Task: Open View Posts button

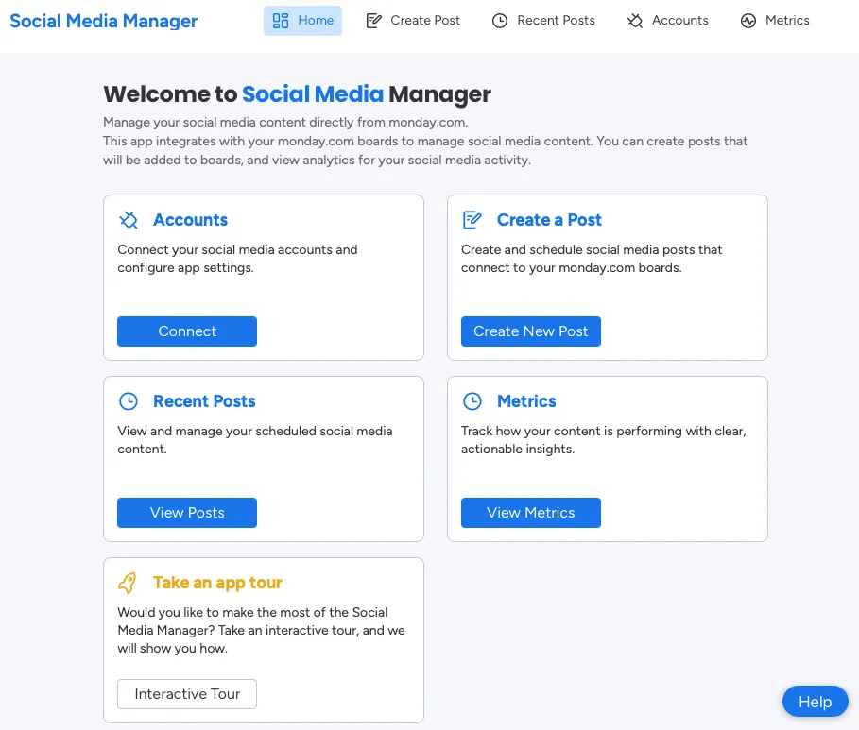Action: pos(187,513)
